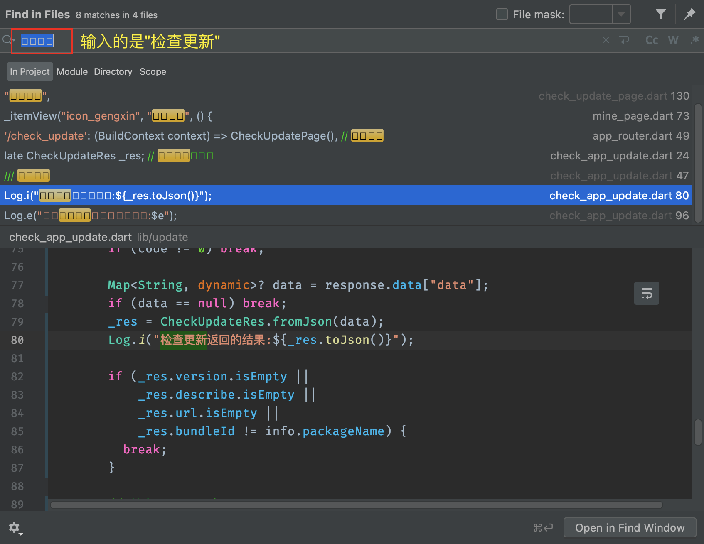704x544 pixels.
Task: Select result in check_app_update.dart line 24
Action: coord(346,156)
